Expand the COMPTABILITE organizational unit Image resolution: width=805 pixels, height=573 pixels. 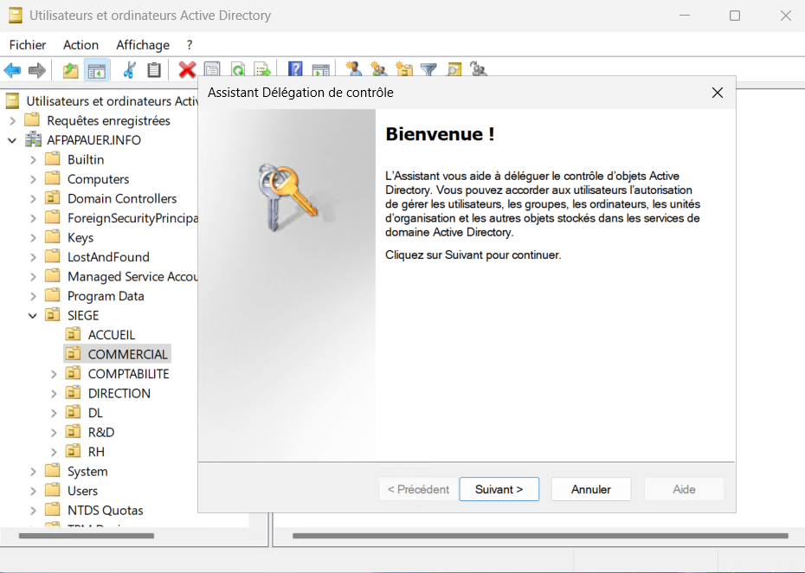[54, 374]
